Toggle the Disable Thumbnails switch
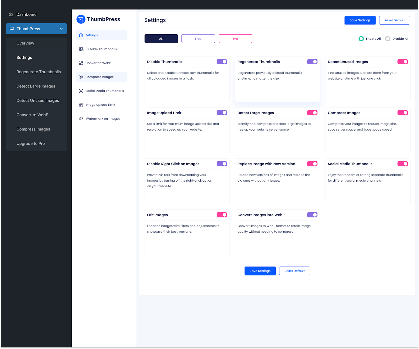The image size is (419, 349). (x=222, y=62)
